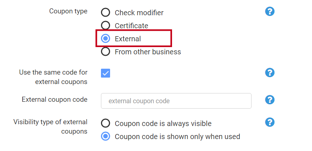
Task: Click the 'Coupon type' field label
Action: coord(68,11)
